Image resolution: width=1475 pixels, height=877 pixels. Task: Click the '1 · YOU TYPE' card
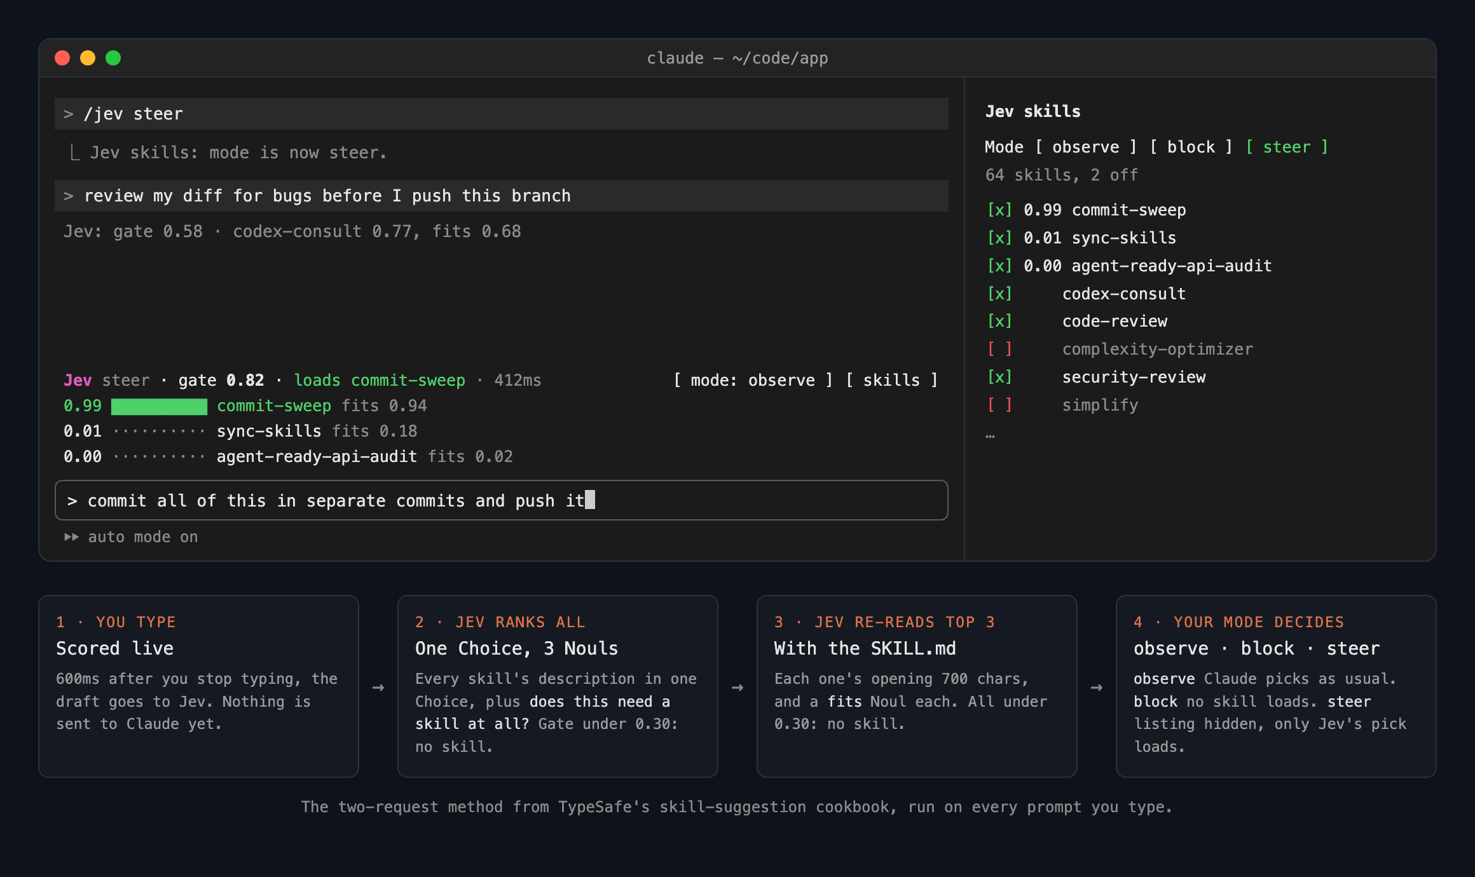198,686
